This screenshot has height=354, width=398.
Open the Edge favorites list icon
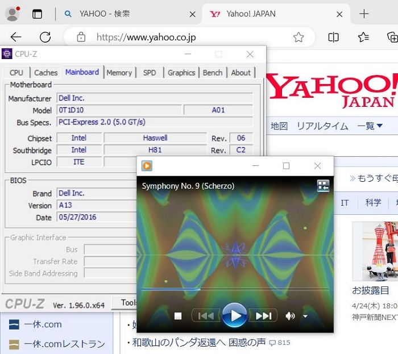363,38
